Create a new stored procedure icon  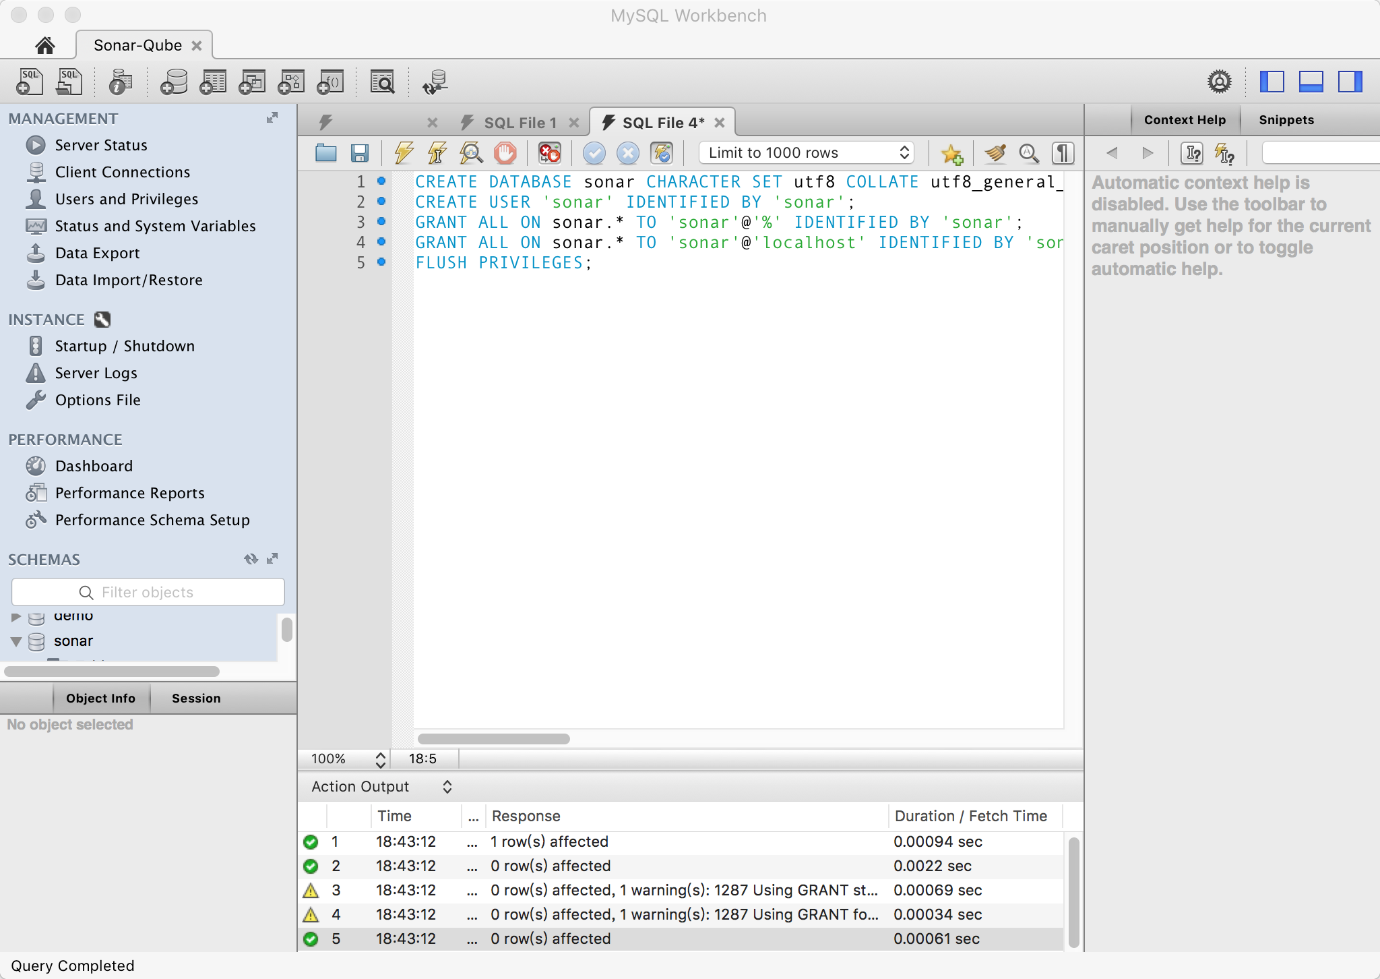click(x=291, y=82)
